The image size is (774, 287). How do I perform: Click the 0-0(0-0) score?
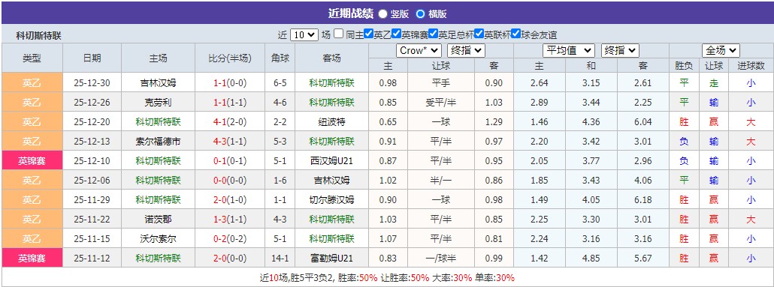click(230, 181)
